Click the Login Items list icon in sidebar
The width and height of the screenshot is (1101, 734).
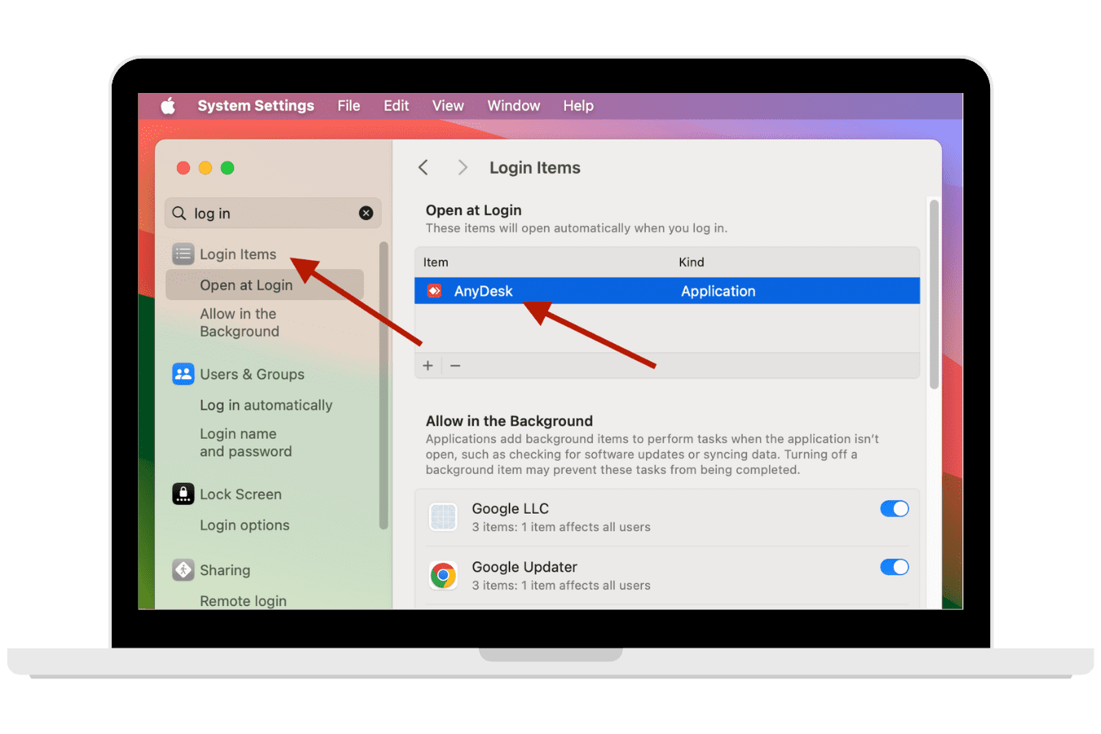pyautogui.click(x=183, y=254)
